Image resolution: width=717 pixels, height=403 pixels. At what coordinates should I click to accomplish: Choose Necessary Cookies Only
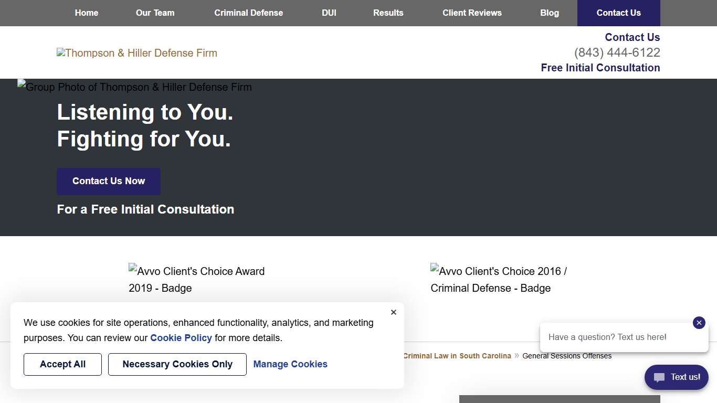coord(177,364)
